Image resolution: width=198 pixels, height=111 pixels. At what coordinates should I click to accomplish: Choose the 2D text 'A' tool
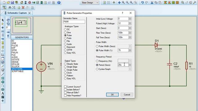point(3,93)
